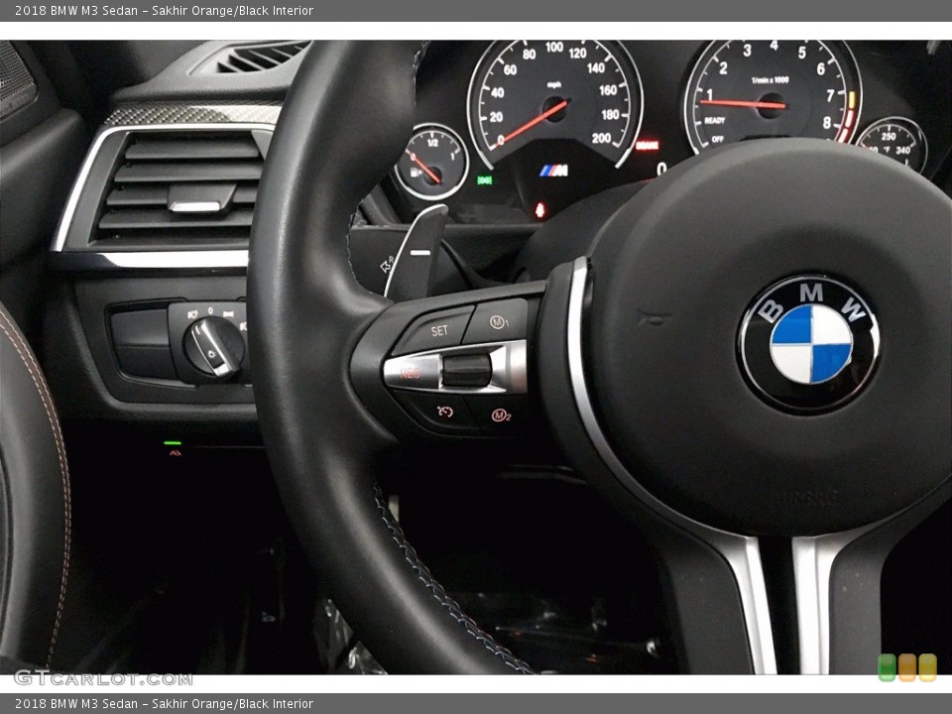Click the green indicator light on cluster

coord(485,180)
